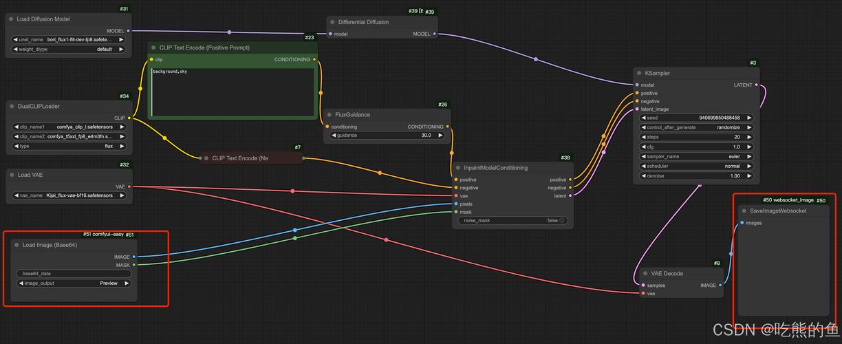Click into the positive prompt text box

point(233,92)
